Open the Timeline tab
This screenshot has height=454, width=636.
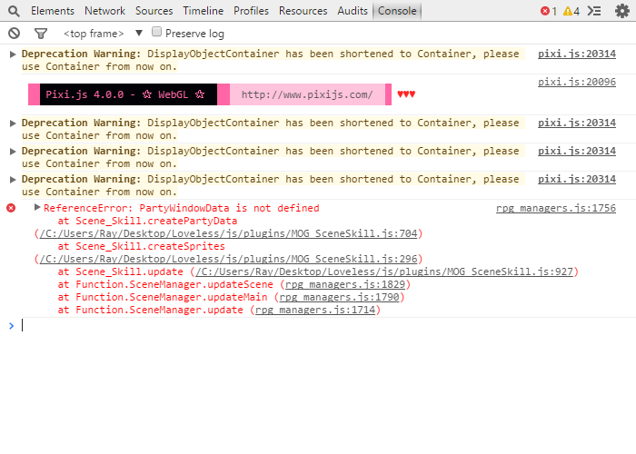point(204,11)
